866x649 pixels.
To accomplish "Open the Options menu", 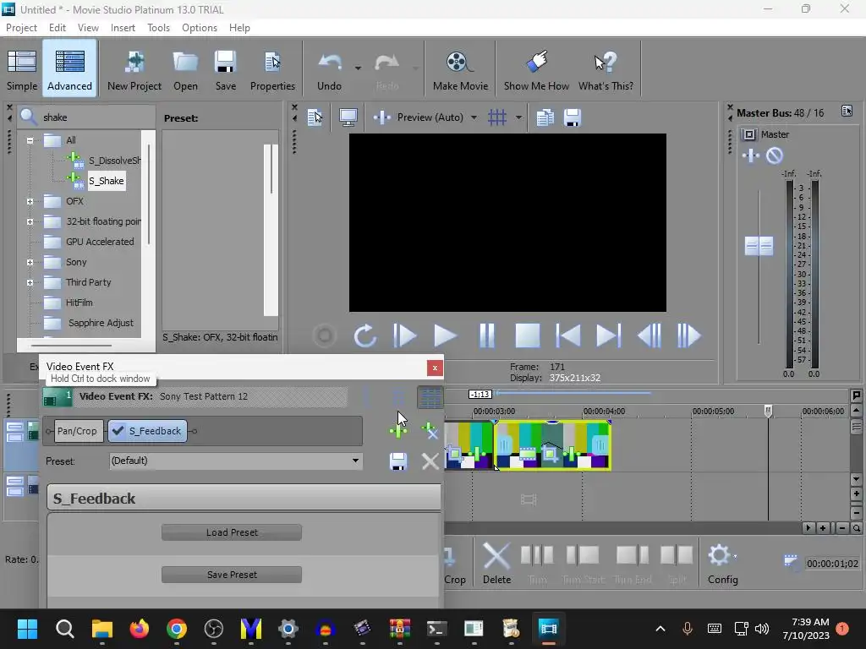I will point(200,28).
